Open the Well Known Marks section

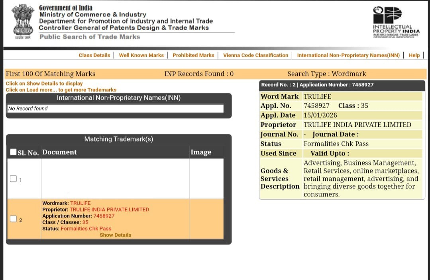pos(141,55)
